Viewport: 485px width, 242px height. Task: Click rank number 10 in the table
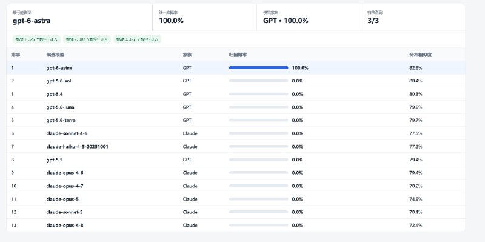tap(13, 186)
